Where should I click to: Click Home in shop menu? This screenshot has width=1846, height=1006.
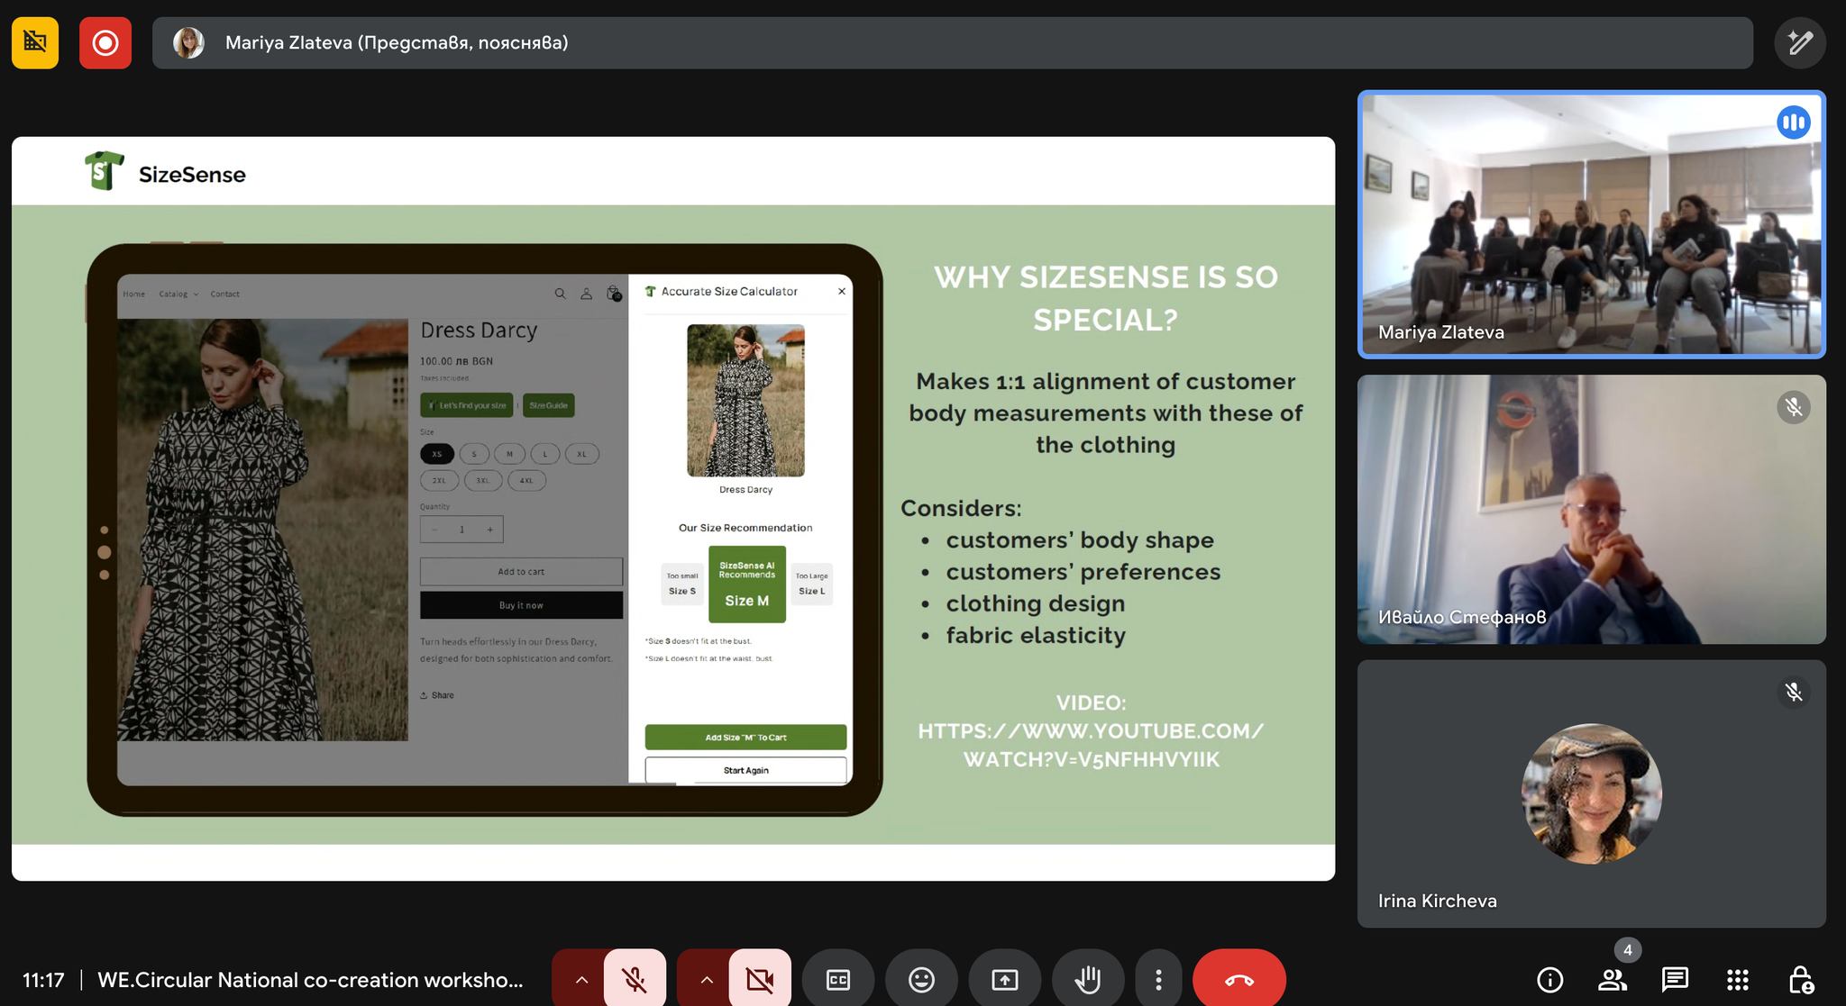point(133,294)
